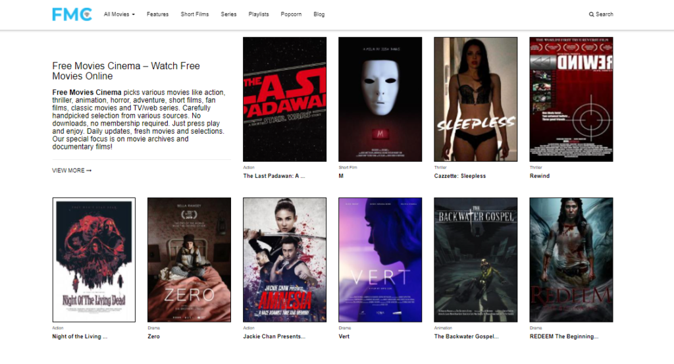674x364 pixels.
Task: Click 'Jackie Chan Presents...' title
Action: pos(274,336)
